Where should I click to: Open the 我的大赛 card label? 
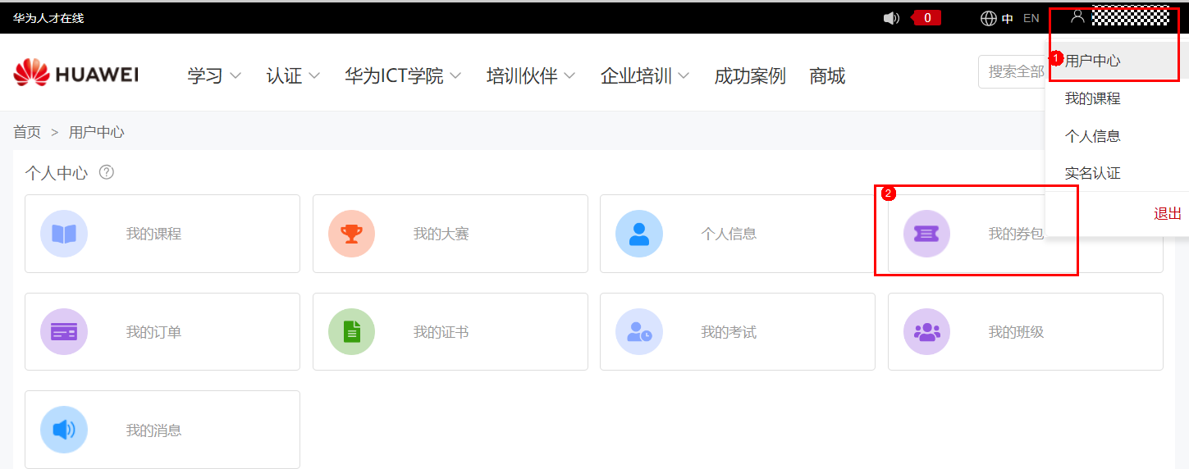coord(441,234)
